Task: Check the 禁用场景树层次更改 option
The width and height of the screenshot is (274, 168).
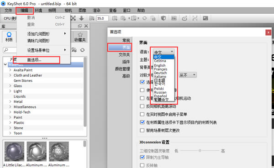Action: pos(142,130)
